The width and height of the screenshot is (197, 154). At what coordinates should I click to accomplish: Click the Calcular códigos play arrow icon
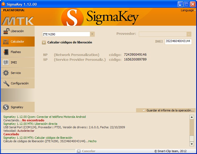point(44,43)
